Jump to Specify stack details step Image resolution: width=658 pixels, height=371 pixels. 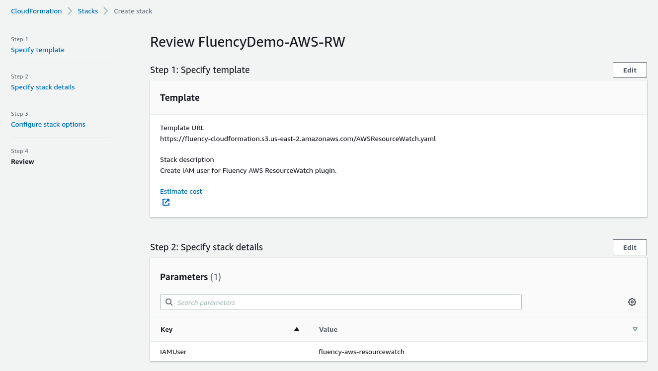pos(43,87)
